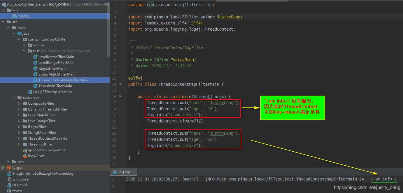This screenshot has height=193, width=403.
Task: Open Log4j2FilterApplication class
Action: coord(52,92)
